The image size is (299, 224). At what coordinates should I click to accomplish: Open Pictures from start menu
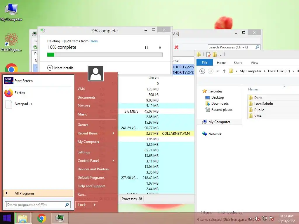pyautogui.click(x=84, y=106)
